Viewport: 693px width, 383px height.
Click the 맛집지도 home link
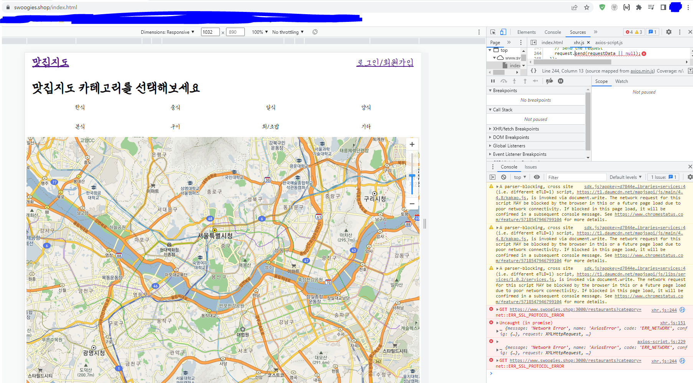[50, 62]
